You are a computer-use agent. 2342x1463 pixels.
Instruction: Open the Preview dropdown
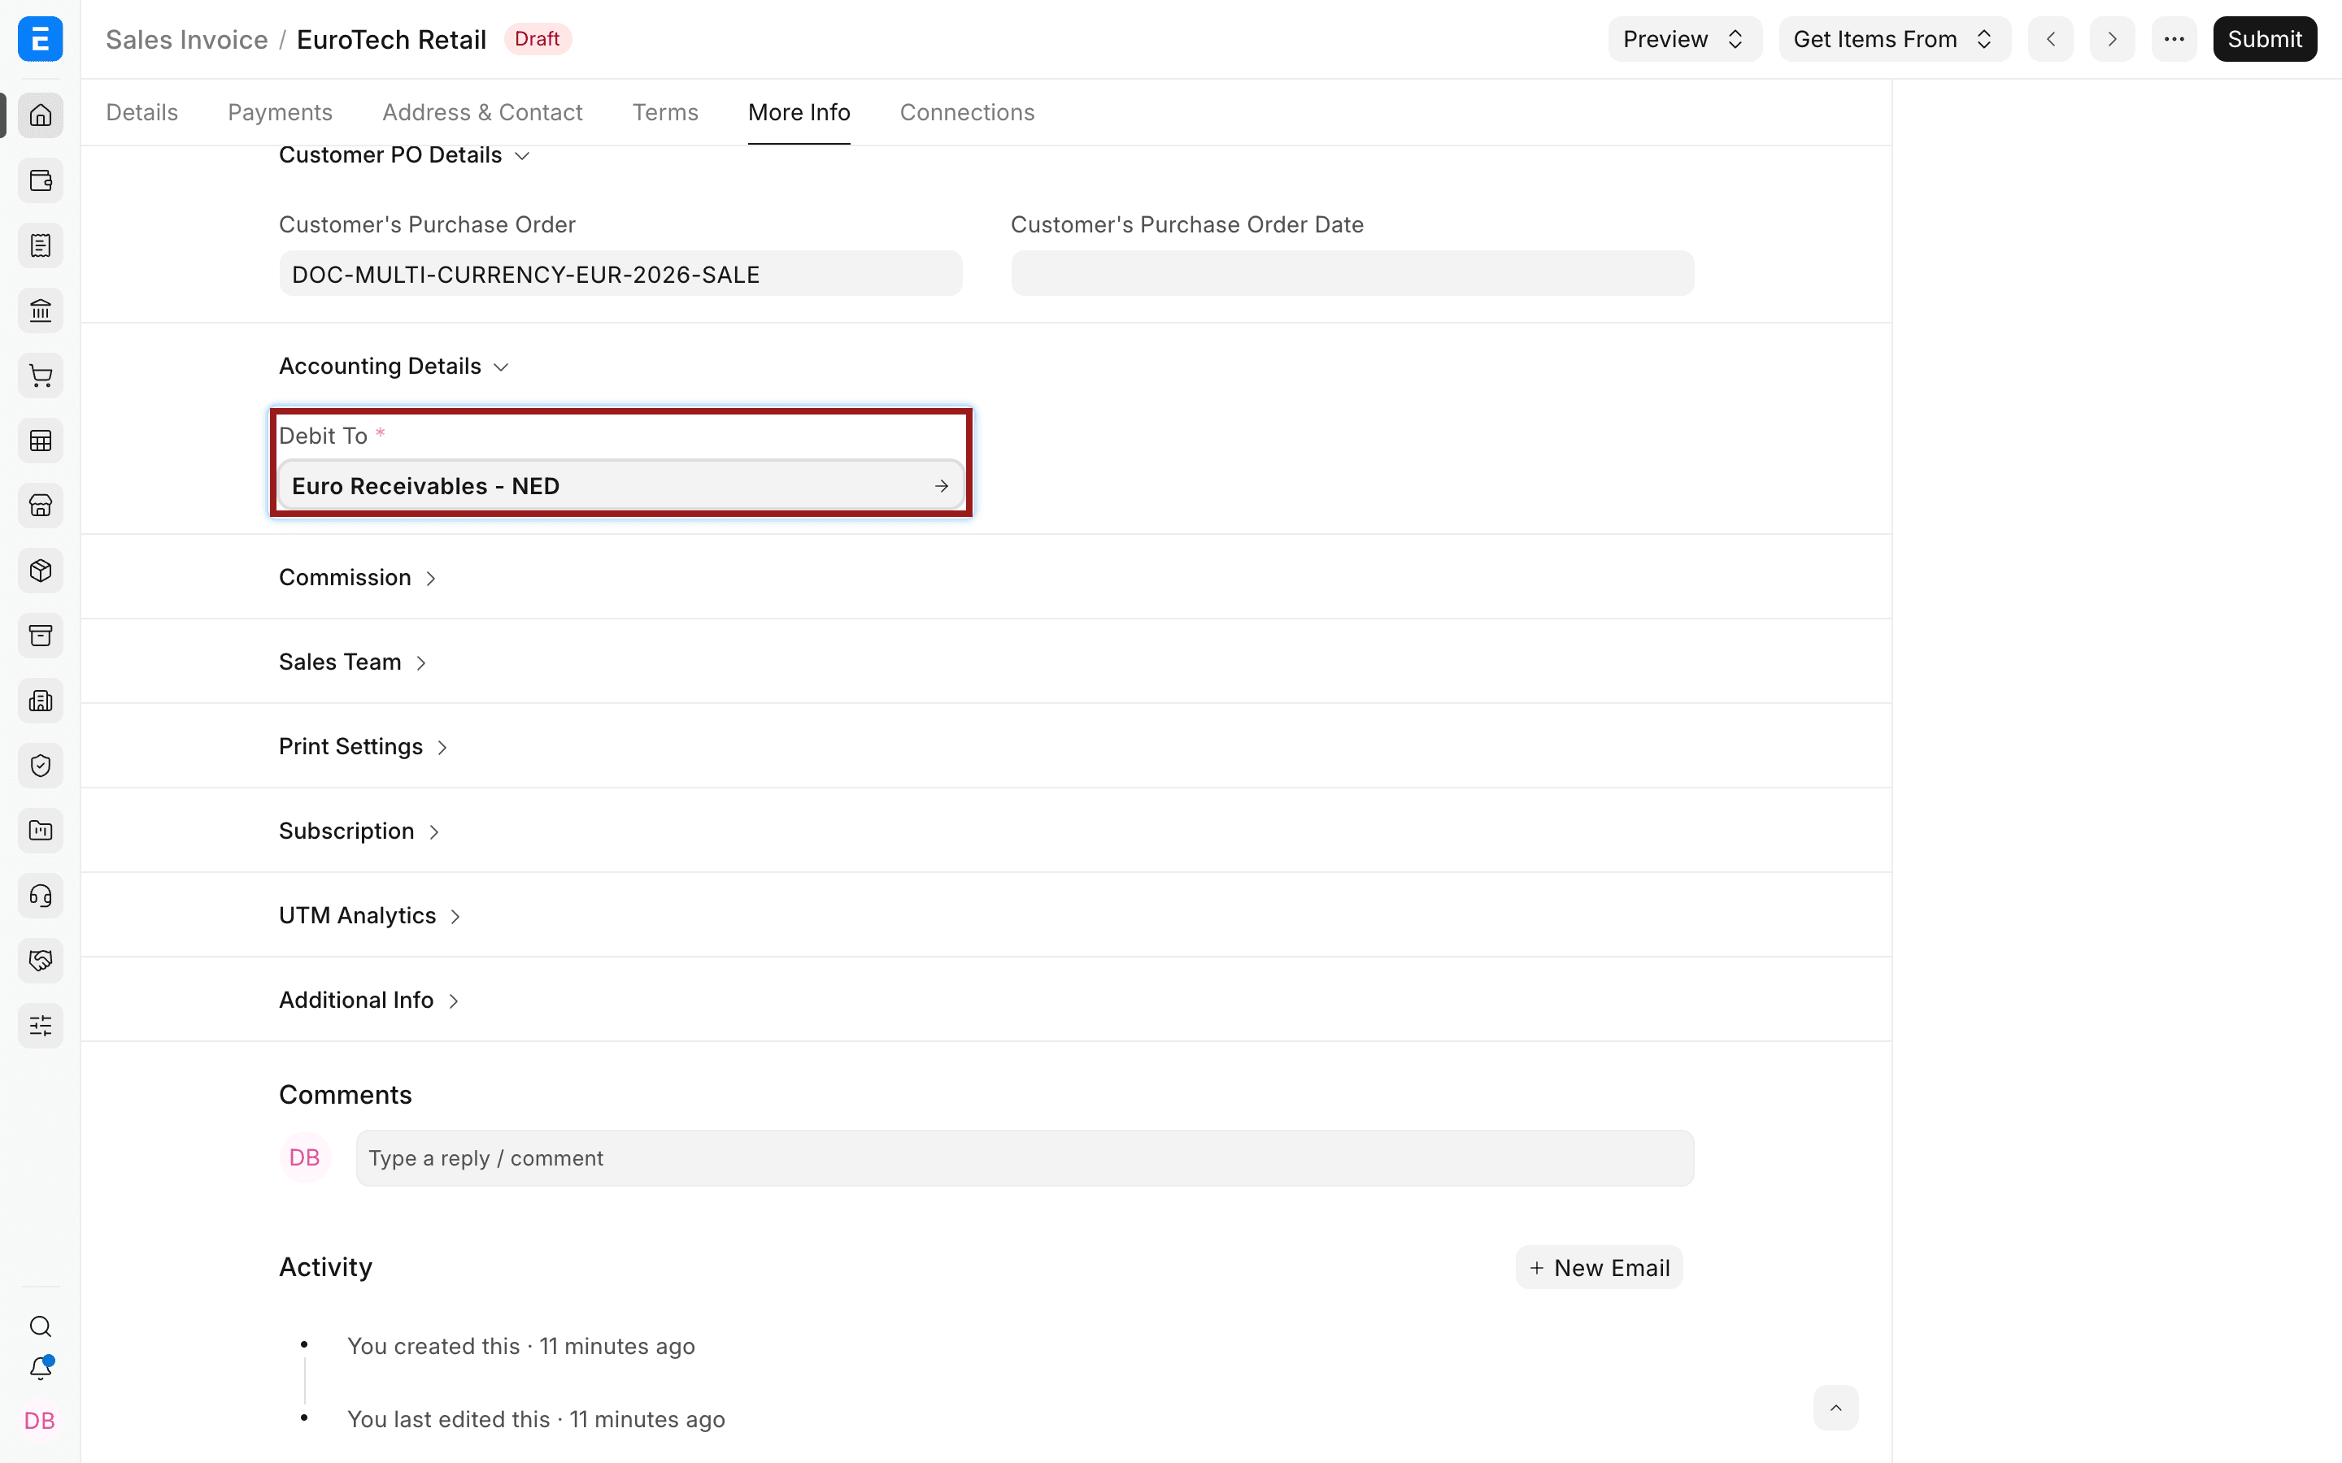[x=1685, y=39]
